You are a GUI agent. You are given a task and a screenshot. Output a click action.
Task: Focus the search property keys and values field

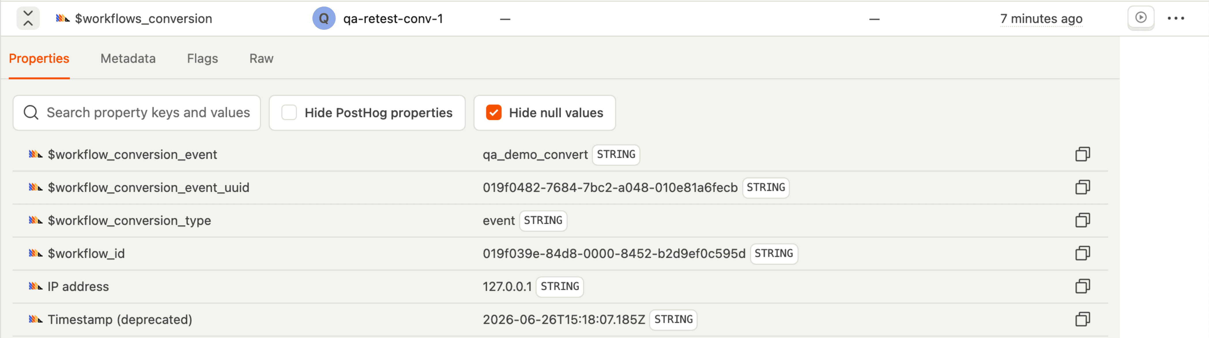137,113
